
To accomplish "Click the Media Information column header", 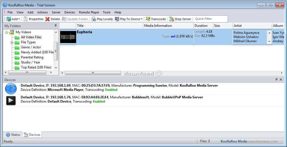I will (168, 26).
